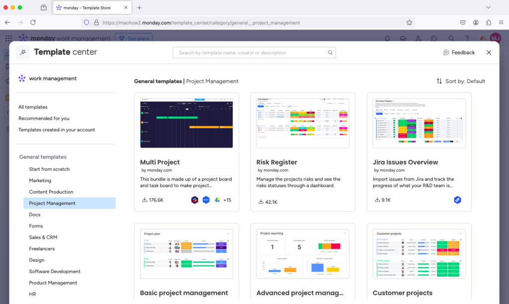This screenshot has width=509, height=304.
Task: Open Content Production category
Action: tap(51, 192)
